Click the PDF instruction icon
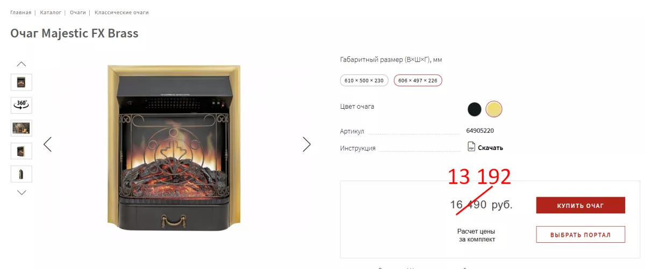 (471, 147)
